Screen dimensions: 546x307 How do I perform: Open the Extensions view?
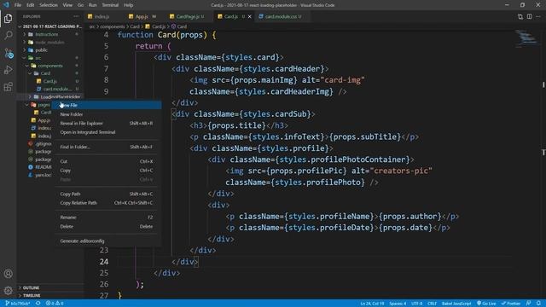pos(8,87)
